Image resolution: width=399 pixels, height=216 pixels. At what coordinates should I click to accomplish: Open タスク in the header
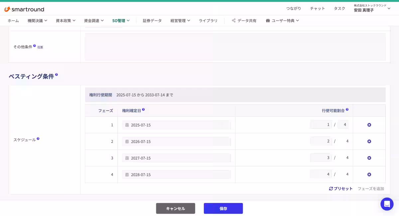339,8
